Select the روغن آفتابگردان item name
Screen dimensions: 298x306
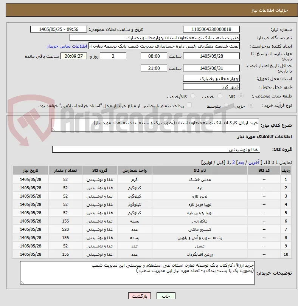point(200,254)
